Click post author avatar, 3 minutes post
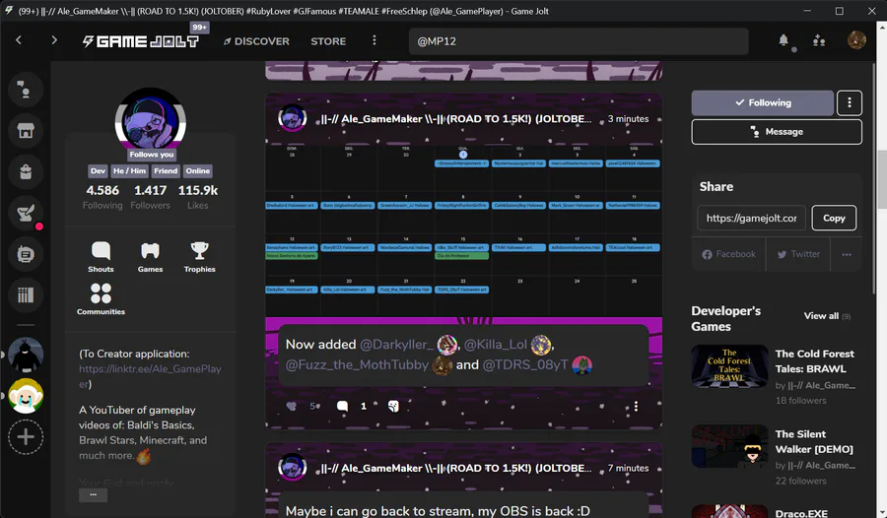This screenshot has width=887, height=518. (293, 119)
